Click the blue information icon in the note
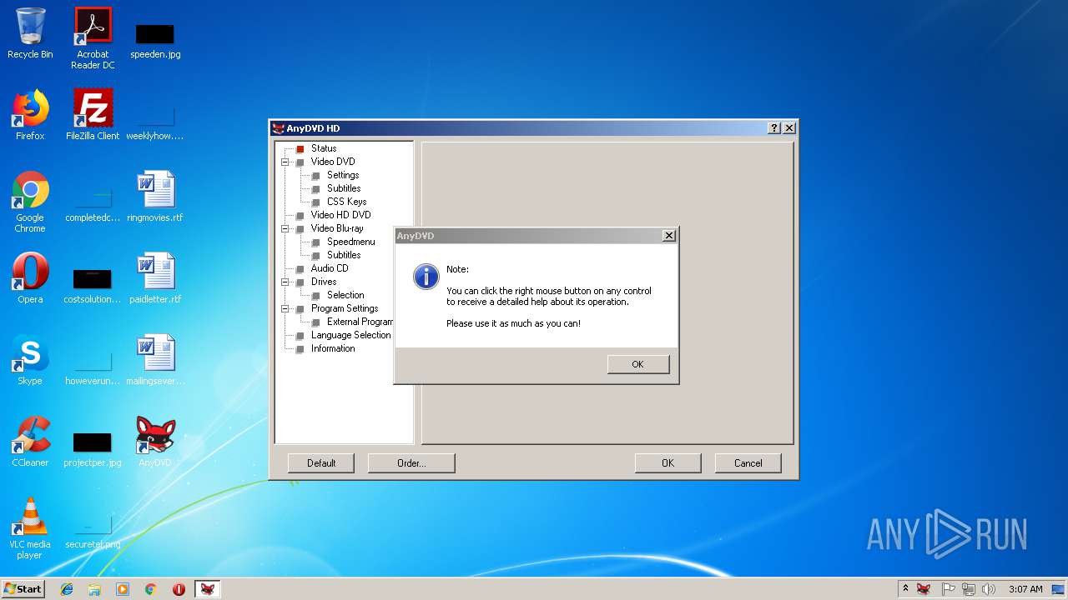 (426, 277)
